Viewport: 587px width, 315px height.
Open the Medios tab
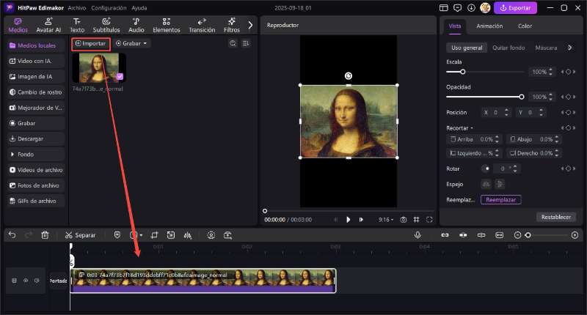(x=18, y=26)
